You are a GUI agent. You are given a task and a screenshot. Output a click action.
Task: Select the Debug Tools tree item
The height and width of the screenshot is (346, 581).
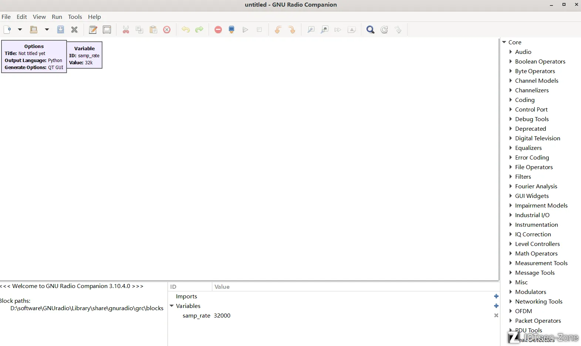pyautogui.click(x=532, y=119)
